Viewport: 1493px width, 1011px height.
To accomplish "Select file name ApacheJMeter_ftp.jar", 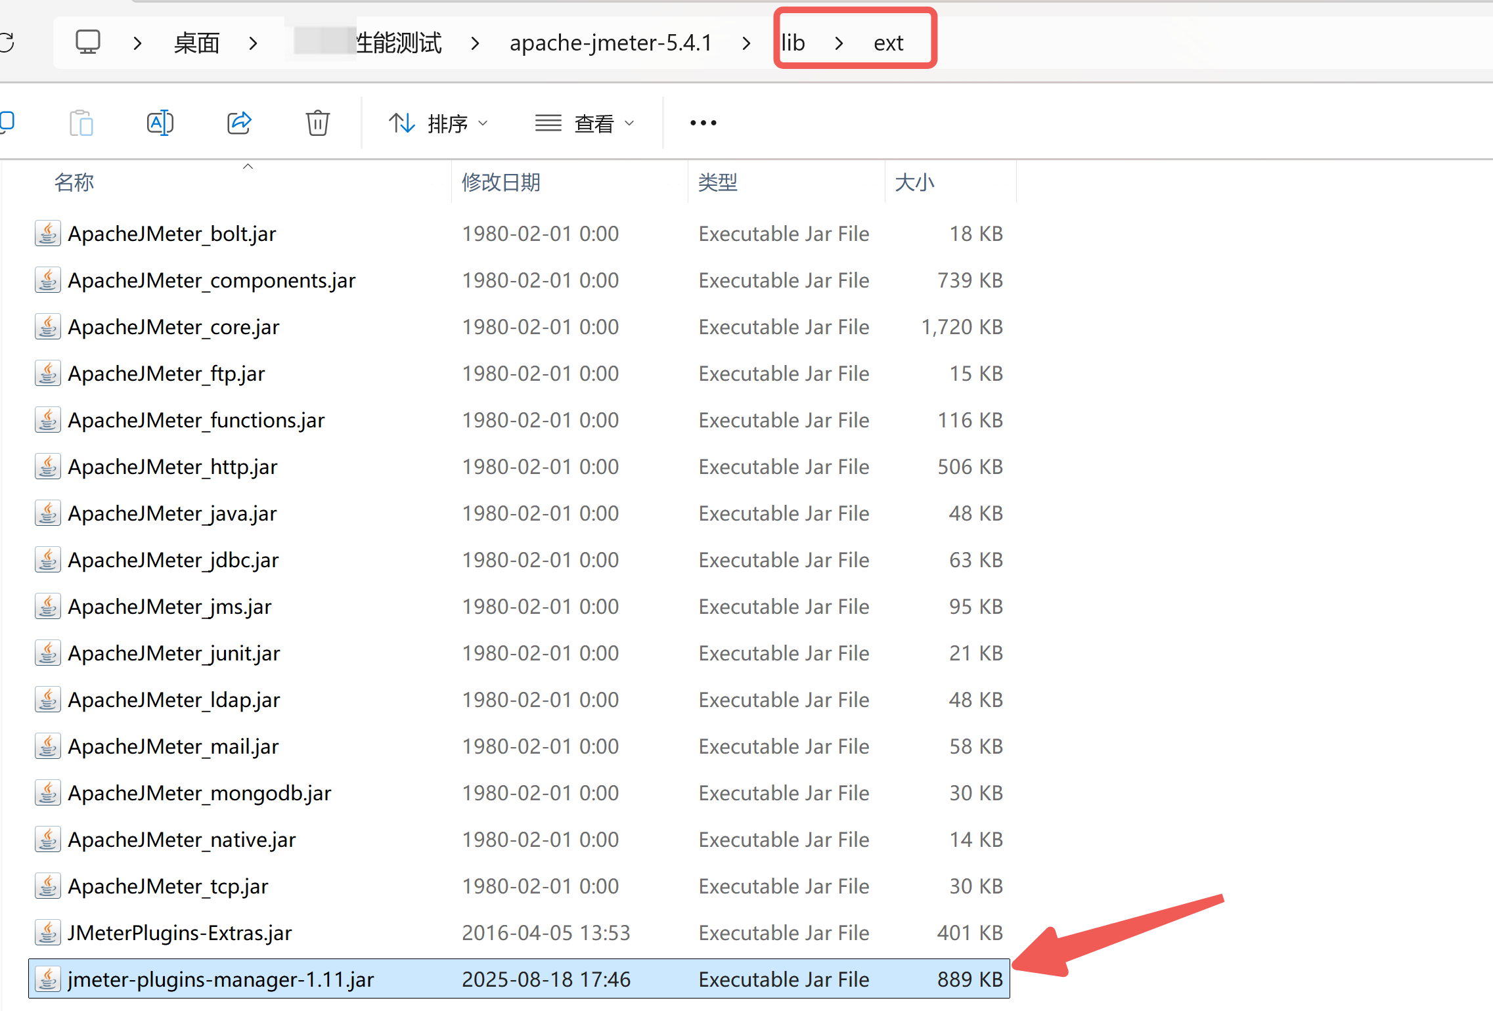I will click(166, 374).
